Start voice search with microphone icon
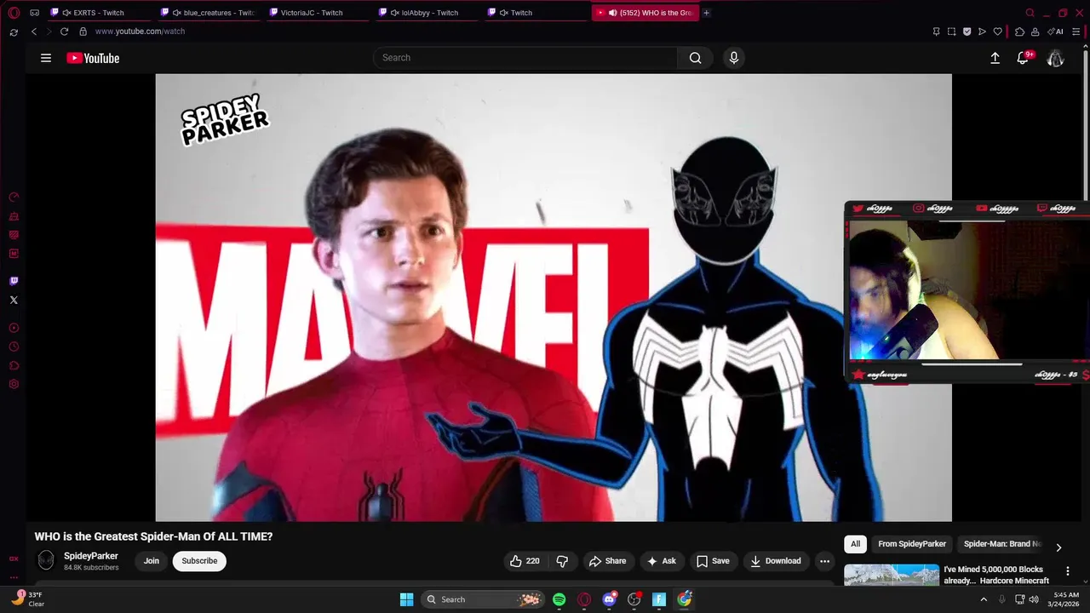This screenshot has width=1090, height=613. pyautogui.click(x=734, y=58)
